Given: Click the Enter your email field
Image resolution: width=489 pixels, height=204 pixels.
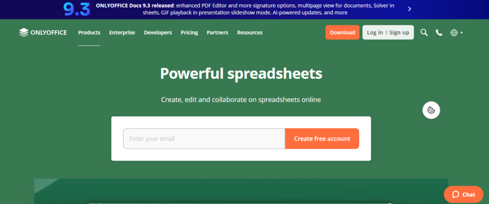Looking at the screenshot, I should 204,139.
